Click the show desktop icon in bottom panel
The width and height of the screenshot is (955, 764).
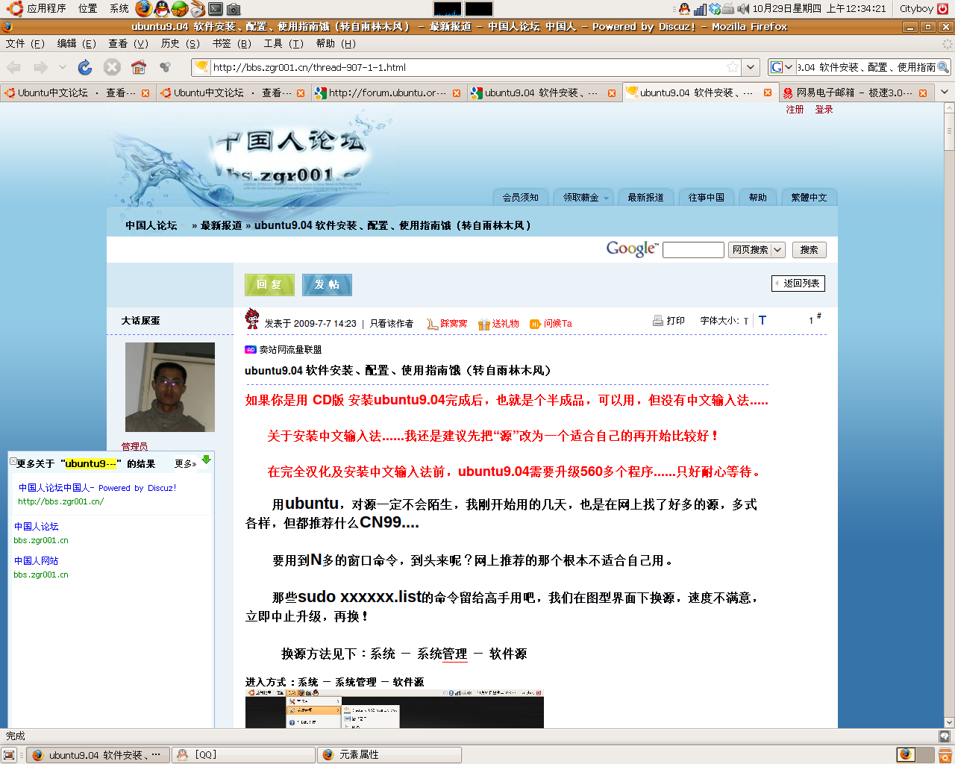[9, 755]
